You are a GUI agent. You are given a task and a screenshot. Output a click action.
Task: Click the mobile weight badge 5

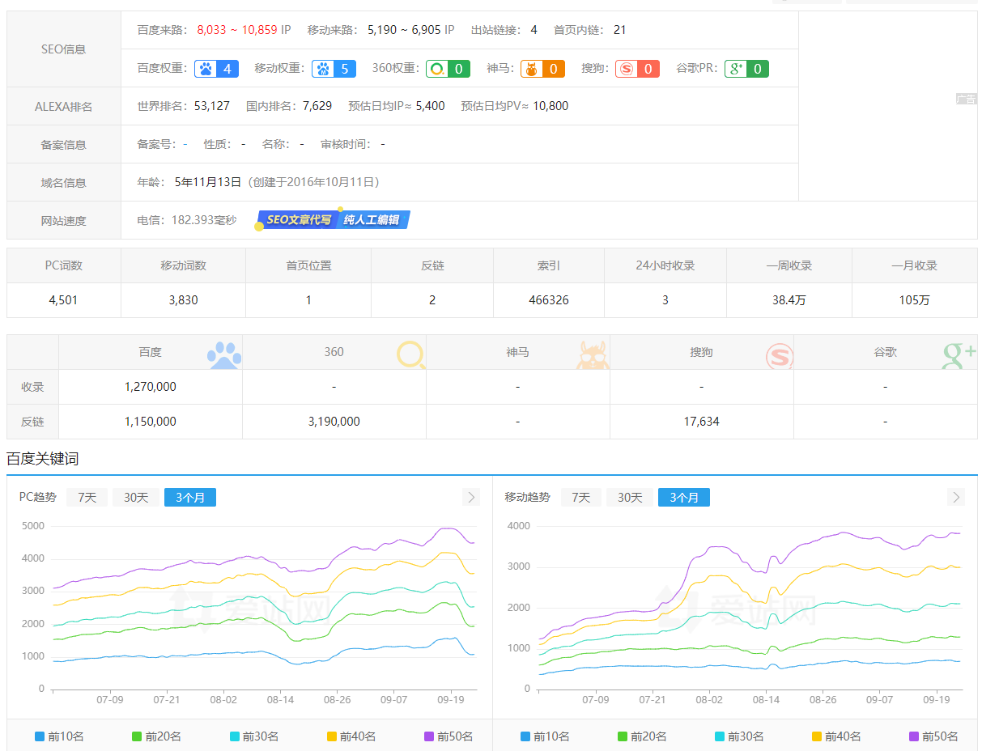point(334,69)
